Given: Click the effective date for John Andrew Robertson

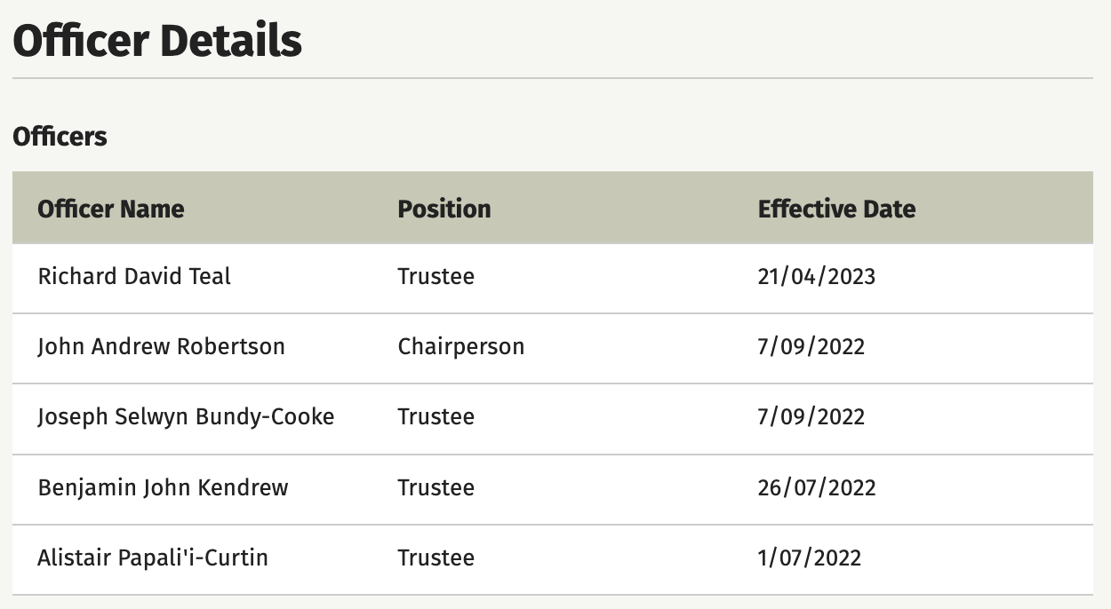Looking at the screenshot, I should coord(811,346).
